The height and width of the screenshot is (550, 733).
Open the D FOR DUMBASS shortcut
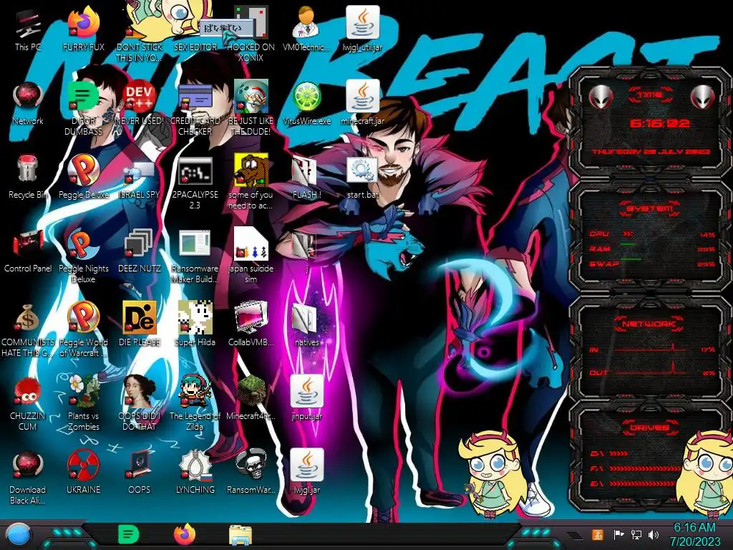[83, 107]
